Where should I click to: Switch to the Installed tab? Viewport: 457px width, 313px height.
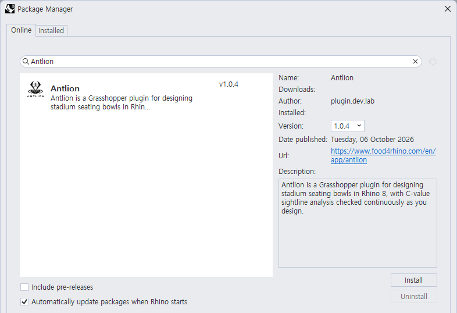pos(51,31)
